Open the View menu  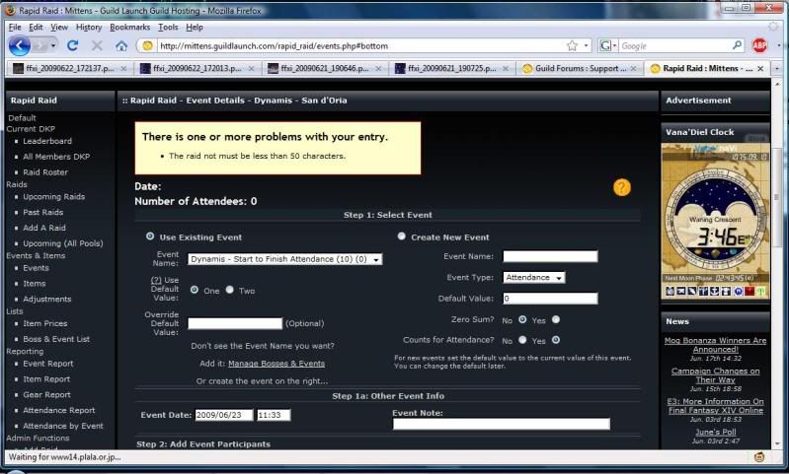(x=59, y=28)
